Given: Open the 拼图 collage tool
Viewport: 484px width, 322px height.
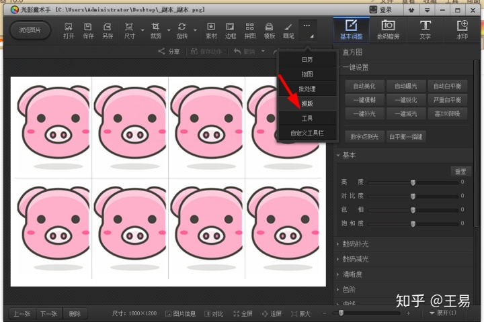Looking at the screenshot, I should (249, 31).
